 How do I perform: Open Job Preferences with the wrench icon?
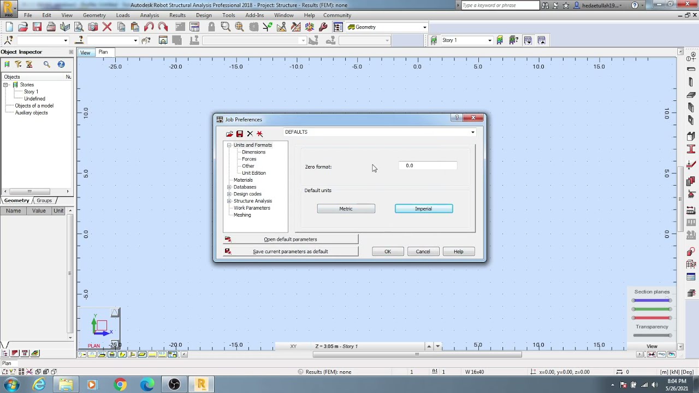323,27
